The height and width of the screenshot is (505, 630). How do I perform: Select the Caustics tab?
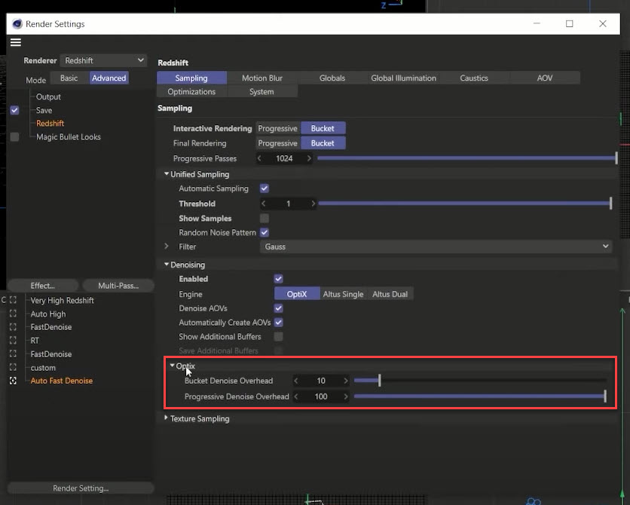tap(474, 78)
